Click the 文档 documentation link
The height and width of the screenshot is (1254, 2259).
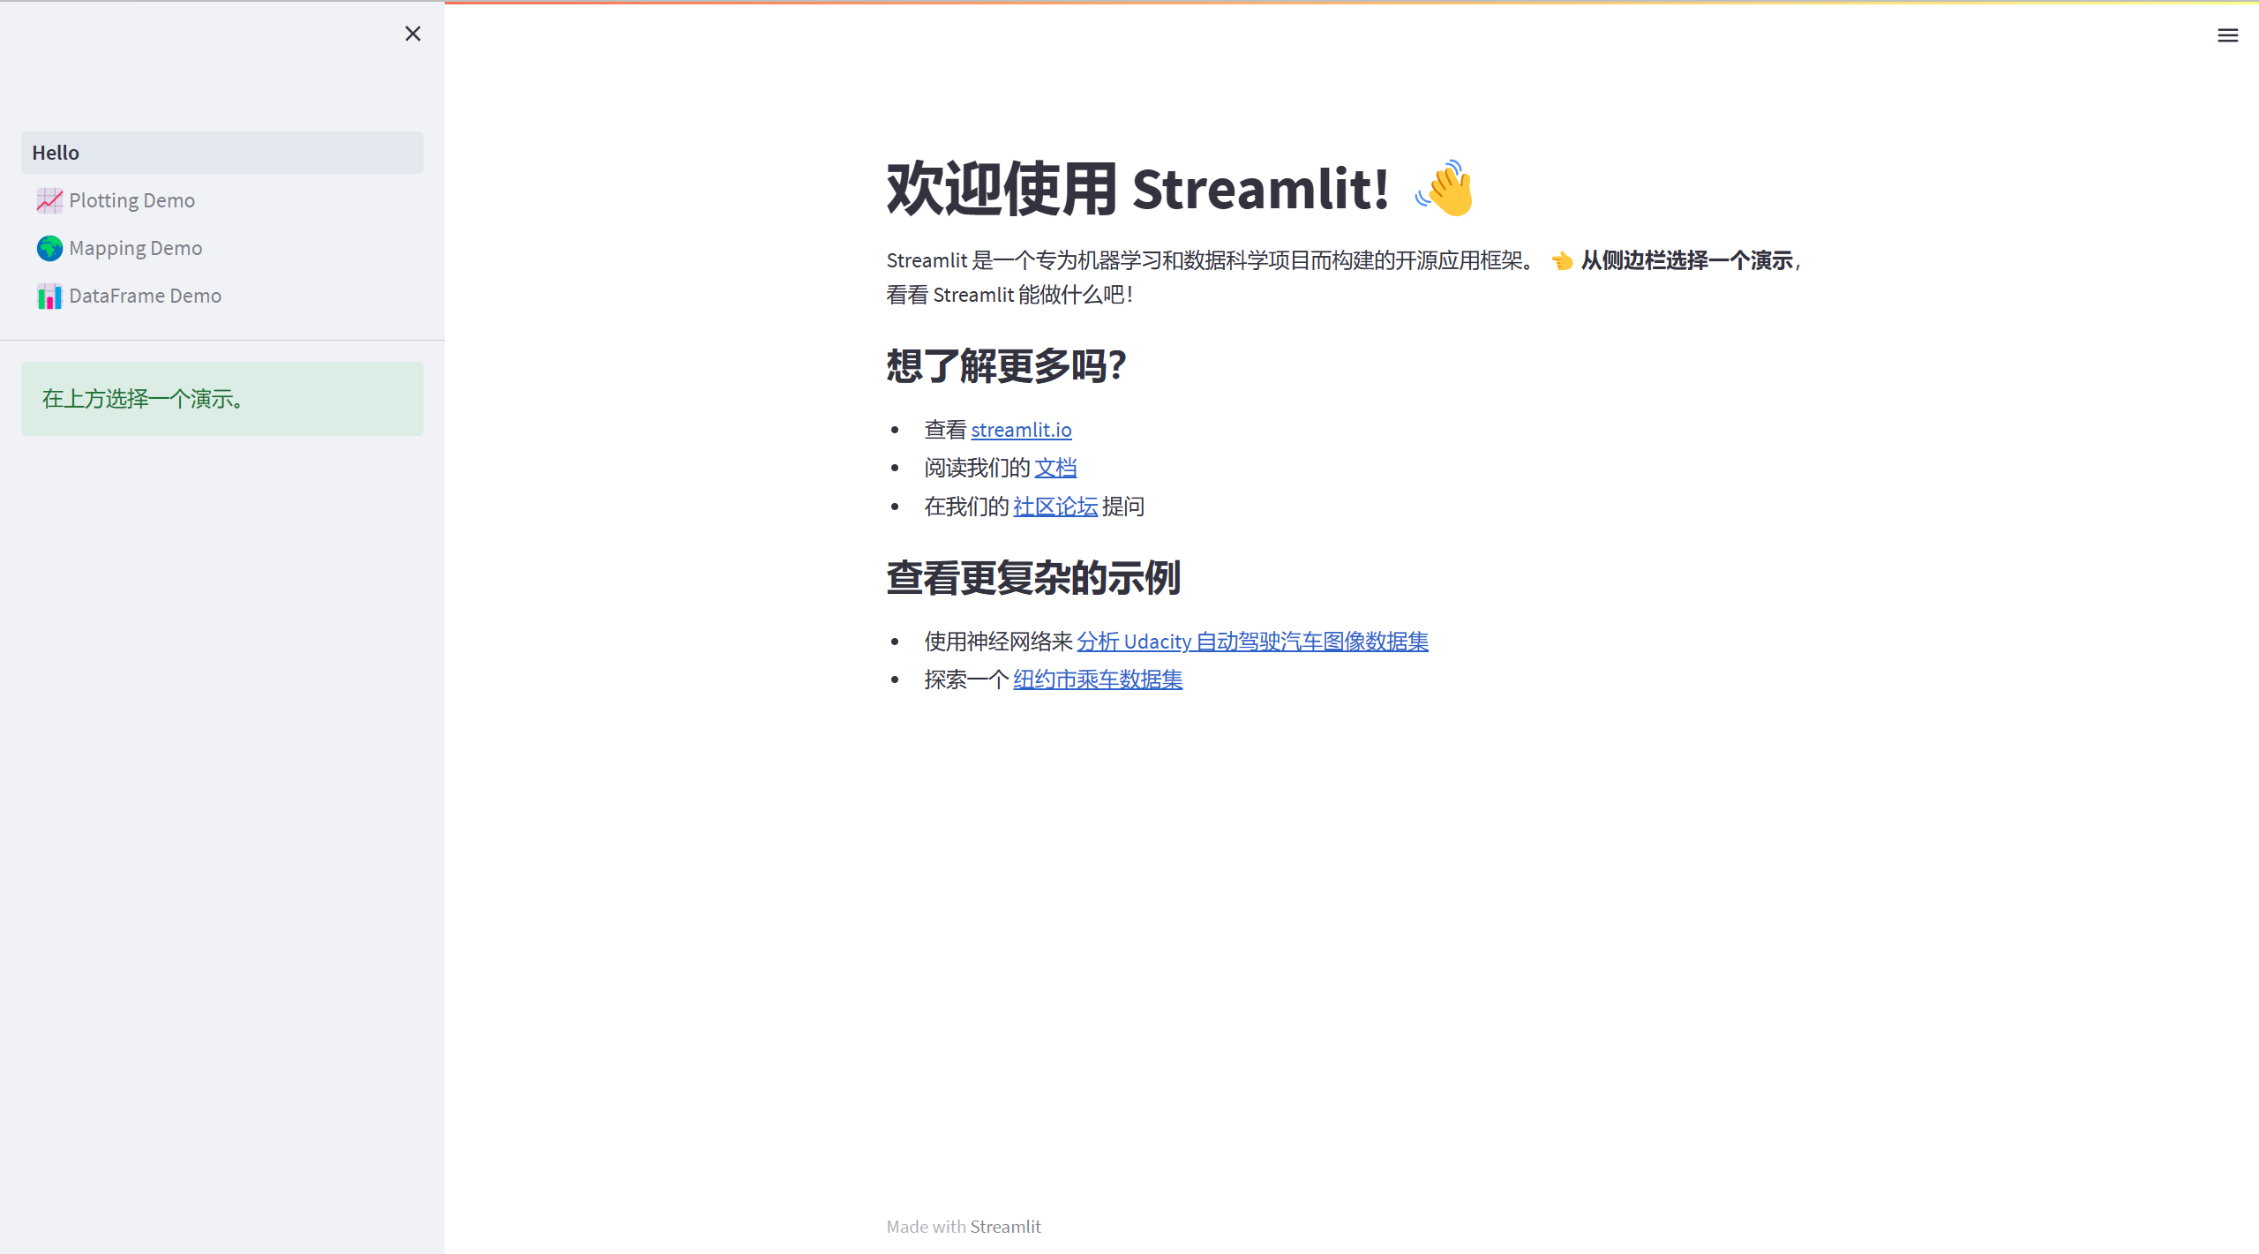click(x=1055, y=468)
